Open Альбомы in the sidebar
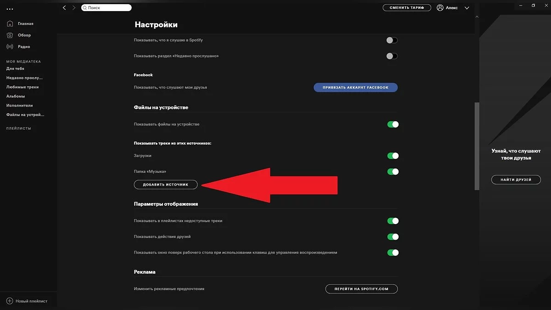 click(16, 96)
